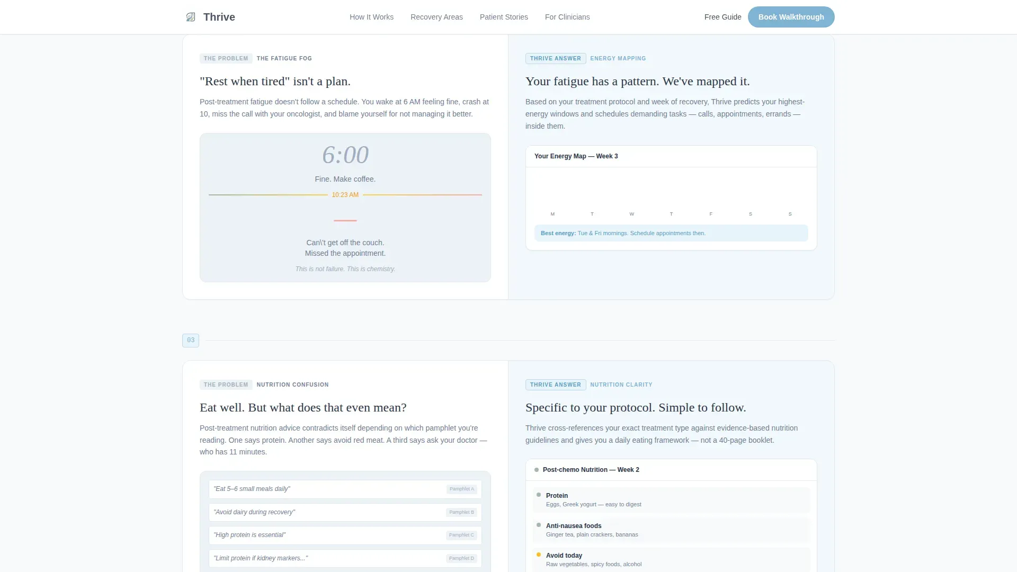Go to Recovery Areas in navigation

436,17
